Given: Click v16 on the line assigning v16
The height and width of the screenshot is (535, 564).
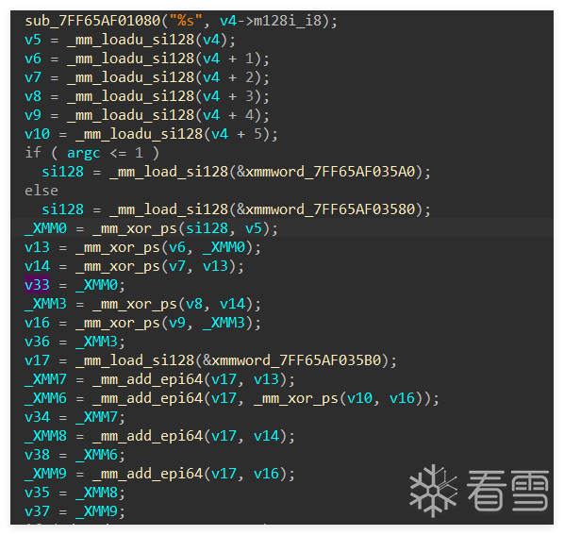Looking at the screenshot, I should click(37, 323).
